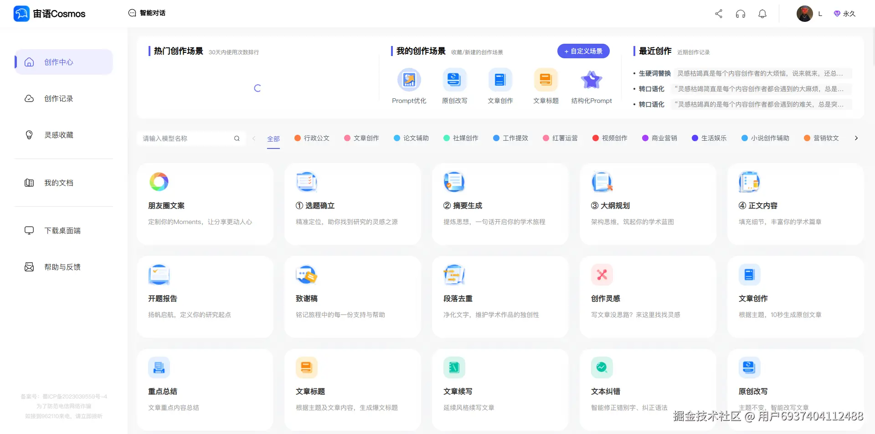Screen dimensions: 875x434
Task: Open the 开题报告 card icon
Action: pyautogui.click(x=159, y=275)
